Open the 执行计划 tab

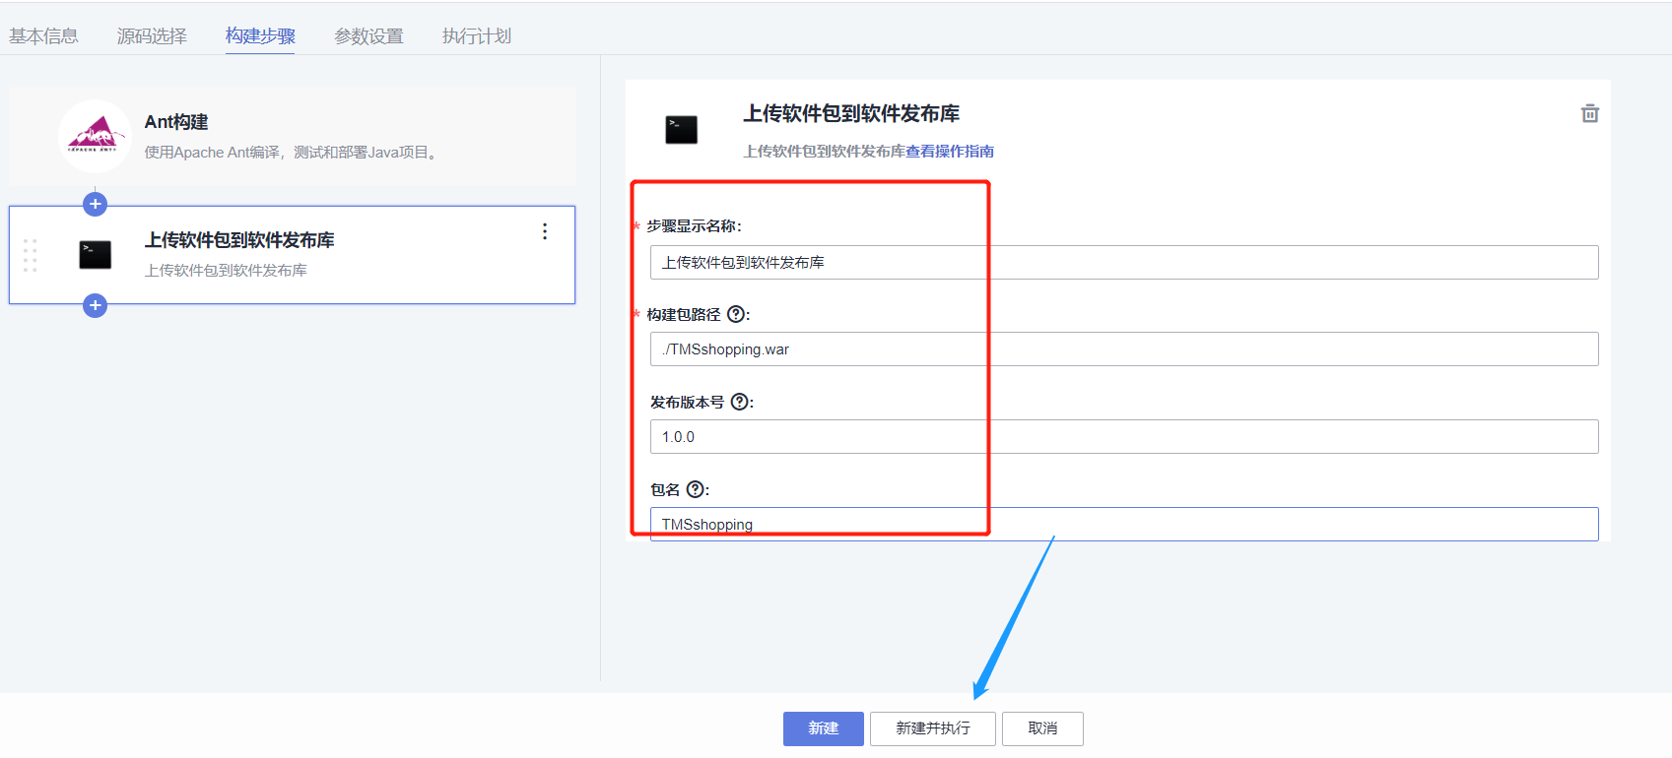pos(477,36)
